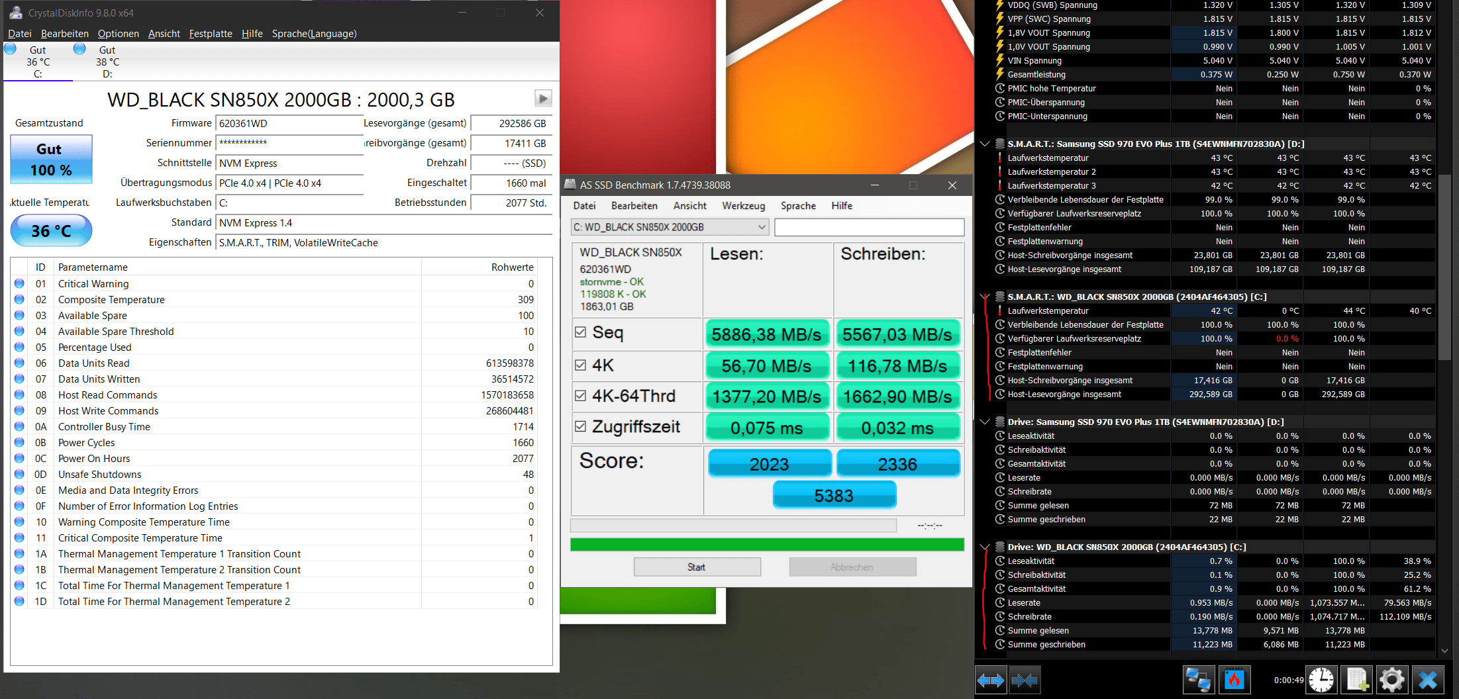Click the Seq write result 5567,03 MB/s
This screenshot has height=699, width=1459.
pos(897,334)
